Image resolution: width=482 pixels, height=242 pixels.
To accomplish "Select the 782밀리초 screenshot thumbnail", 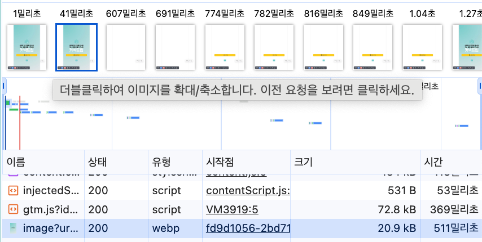I will tap(274, 47).
